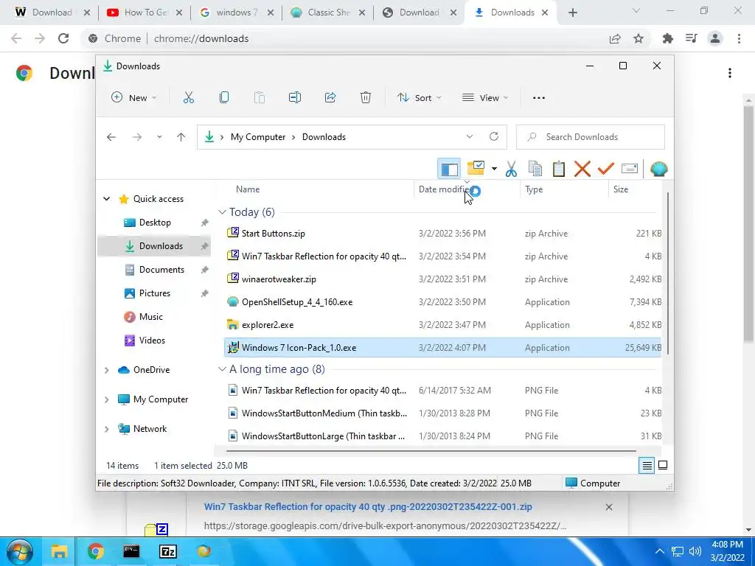Open the Windows 7 Start orb
Screen dimensions: 755x566
(20, 551)
